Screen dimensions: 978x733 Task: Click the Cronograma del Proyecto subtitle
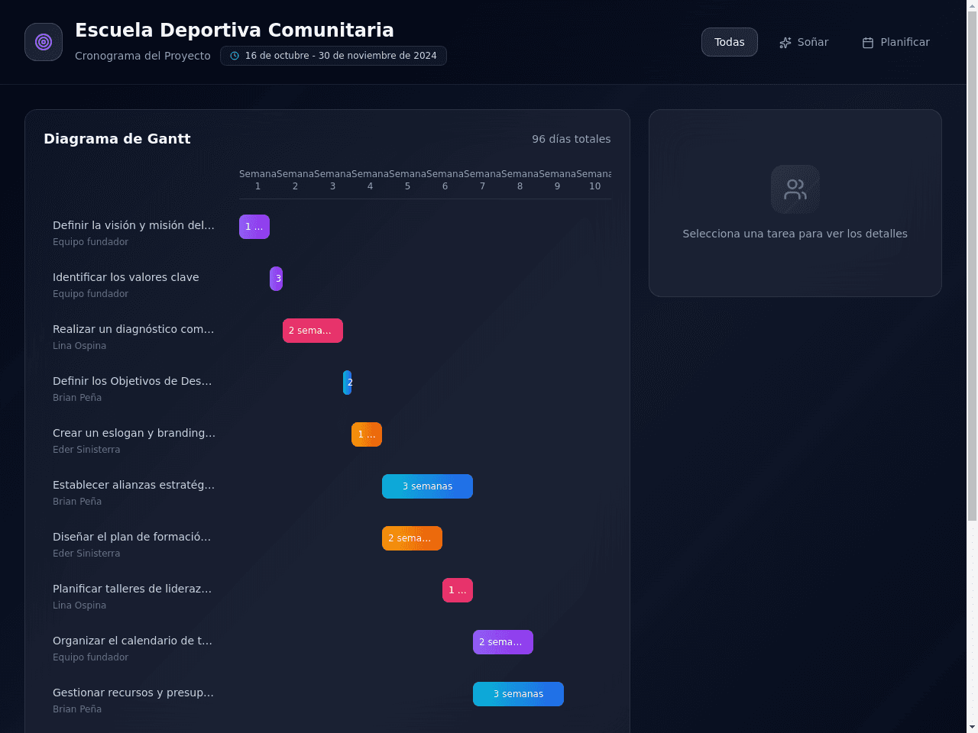(143, 56)
